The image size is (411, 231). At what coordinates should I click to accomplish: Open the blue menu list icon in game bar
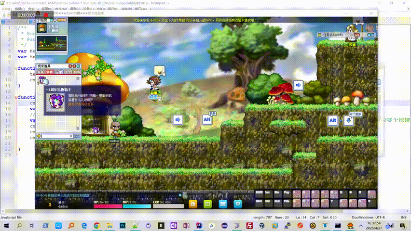223,204
